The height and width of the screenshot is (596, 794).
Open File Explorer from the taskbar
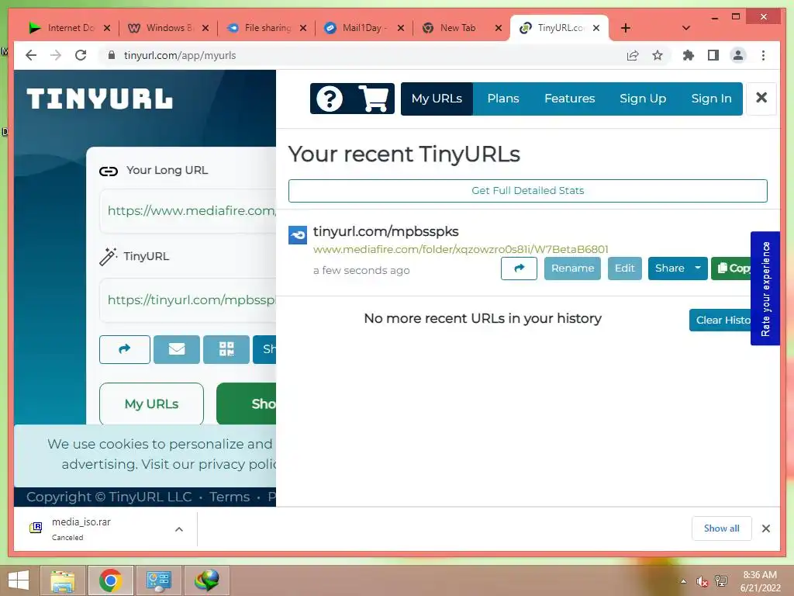click(x=63, y=580)
